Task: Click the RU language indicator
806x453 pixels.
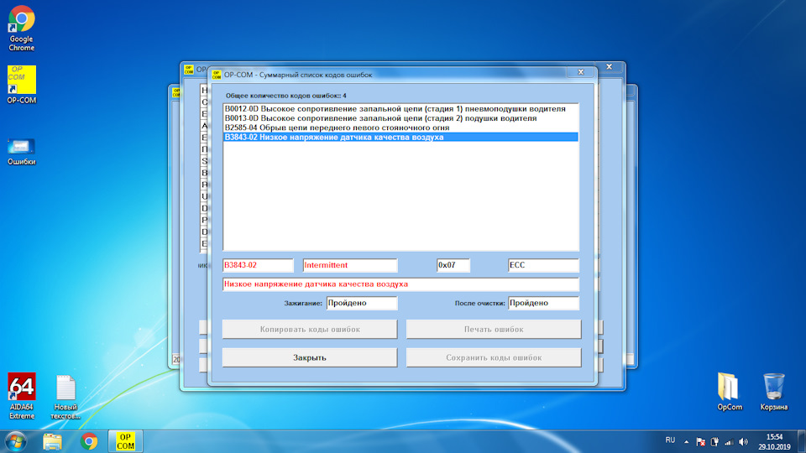Action: tap(669, 440)
